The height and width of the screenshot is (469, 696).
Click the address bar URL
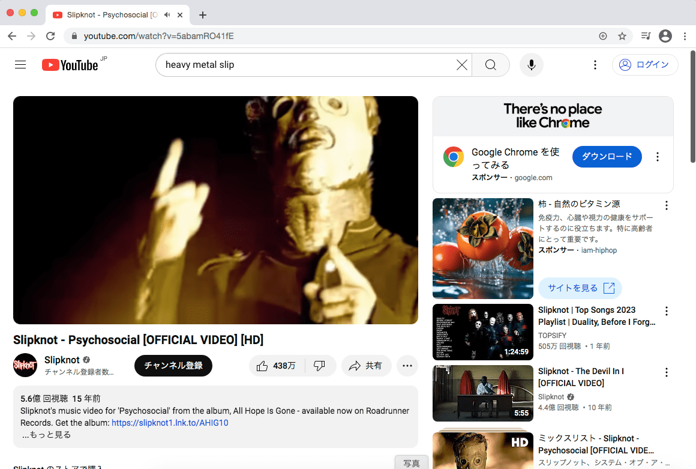[158, 36]
